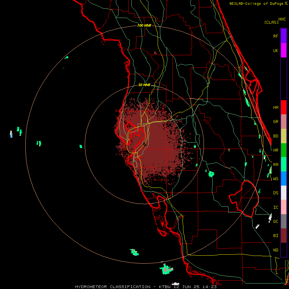Click the 'BI' legend label text
Image resolution: width=289 pixels, height=289 pixels.
coord(276,236)
